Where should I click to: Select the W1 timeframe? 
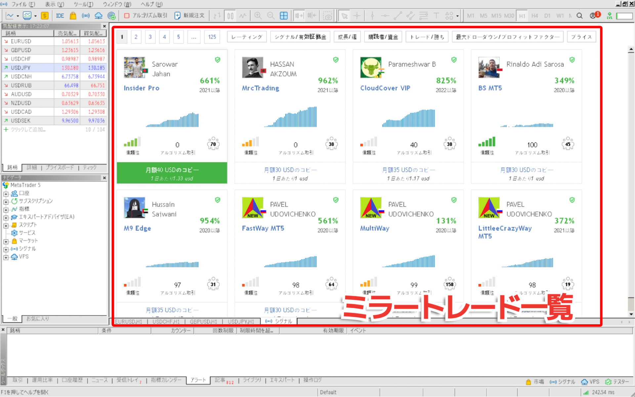[560, 16]
